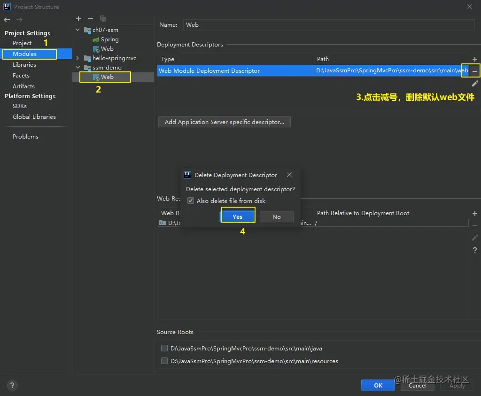Screen dimensions: 481x396
Task: Click the Cancel button
Action: tap(417, 385)
